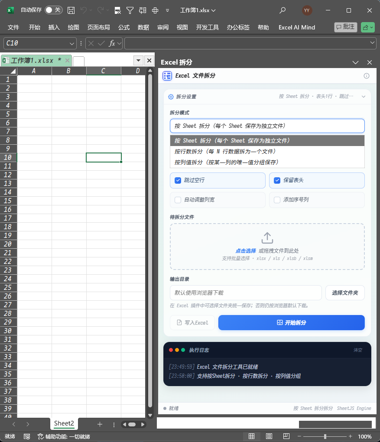
Task: Select 按 Sheet 拆分 option in list
Action: point(267,141)
